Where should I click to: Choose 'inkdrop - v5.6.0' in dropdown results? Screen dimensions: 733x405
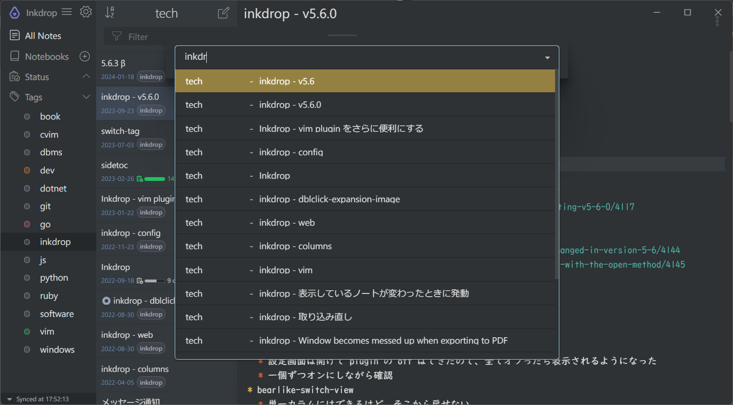point(365,105)
